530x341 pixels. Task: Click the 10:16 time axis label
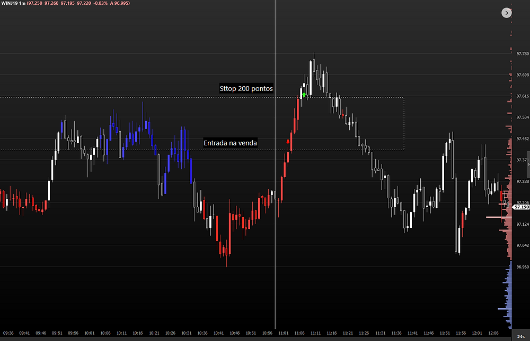138,333
